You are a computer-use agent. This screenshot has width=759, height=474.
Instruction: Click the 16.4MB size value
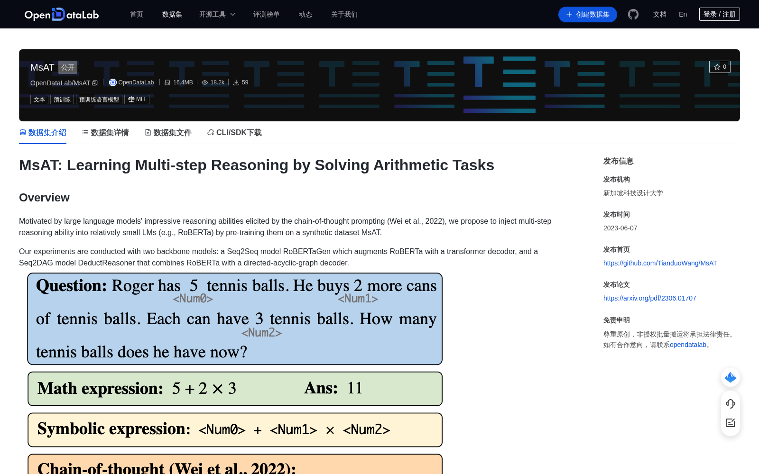183,82
